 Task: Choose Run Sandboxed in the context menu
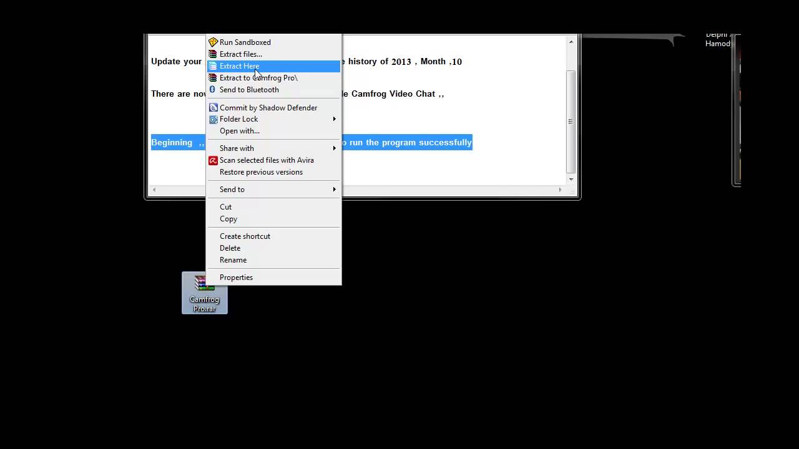(x=274, y=42)
